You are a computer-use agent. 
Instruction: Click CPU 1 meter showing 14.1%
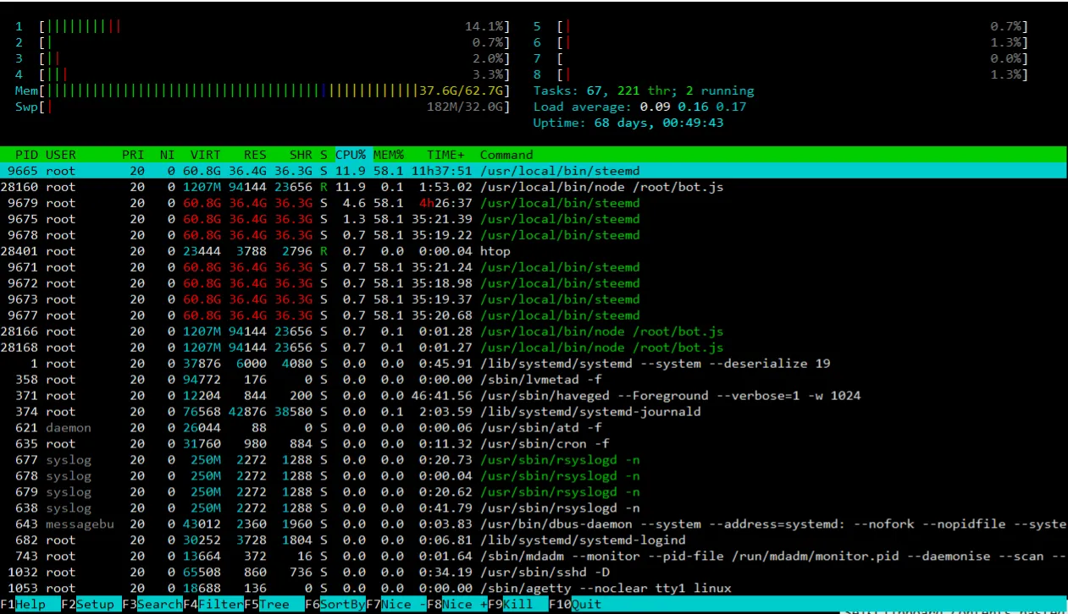click(x=263, y=26)
